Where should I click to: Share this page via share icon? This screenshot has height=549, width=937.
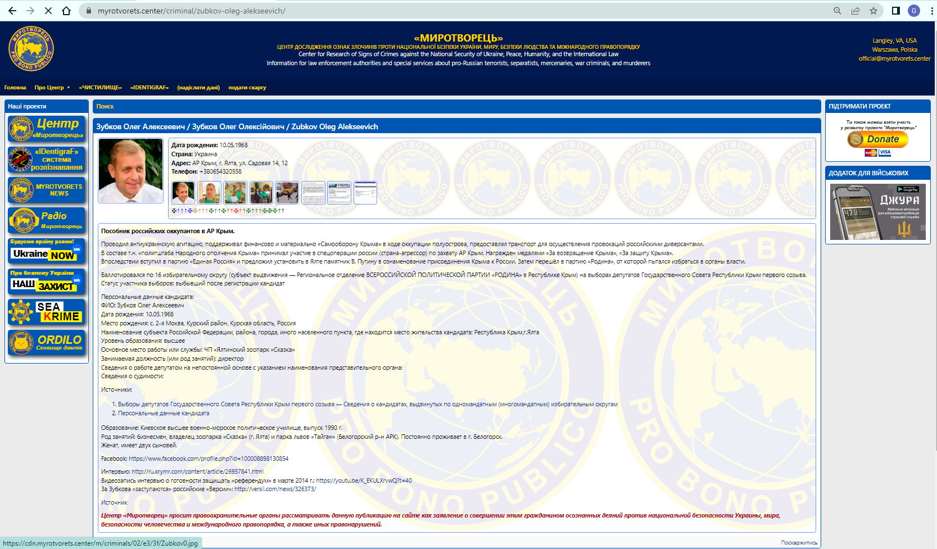click(x=855, y=11)
